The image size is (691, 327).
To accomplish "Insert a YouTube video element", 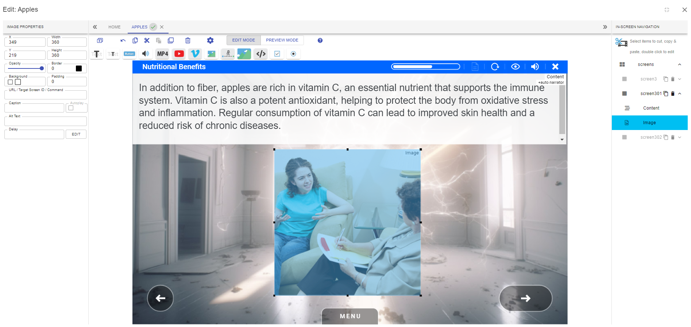I will click(x=179, y=54).
